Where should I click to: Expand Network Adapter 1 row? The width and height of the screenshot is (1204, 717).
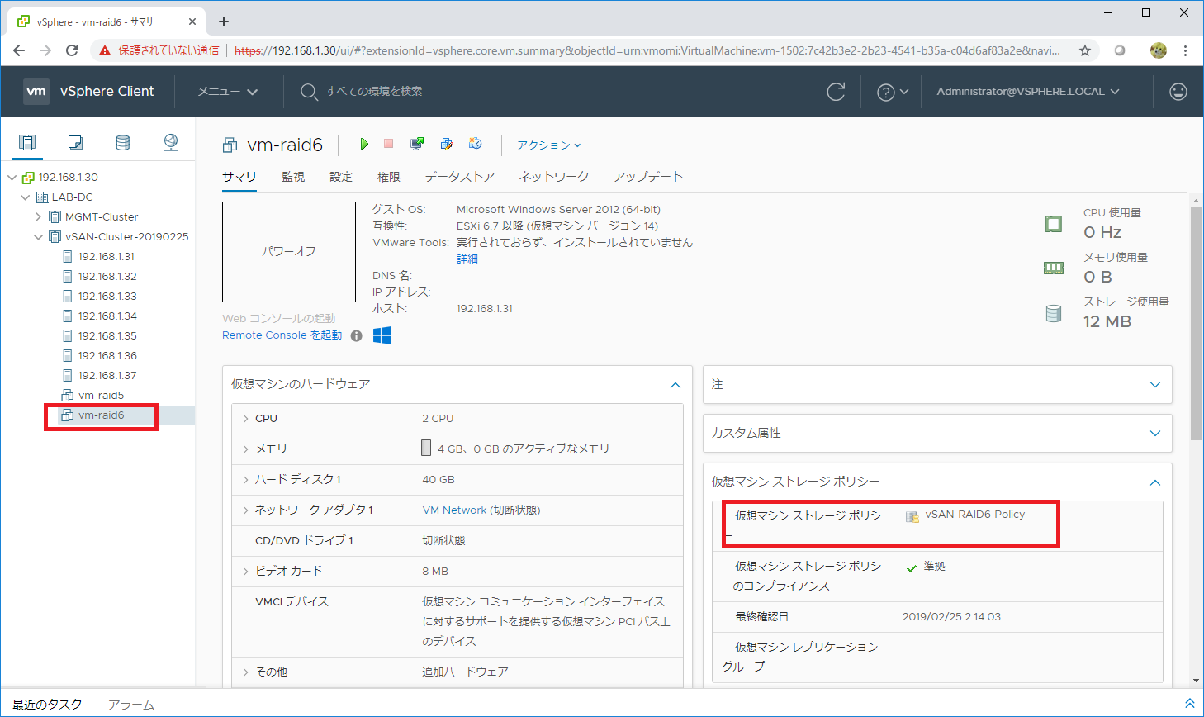(246, 510)
